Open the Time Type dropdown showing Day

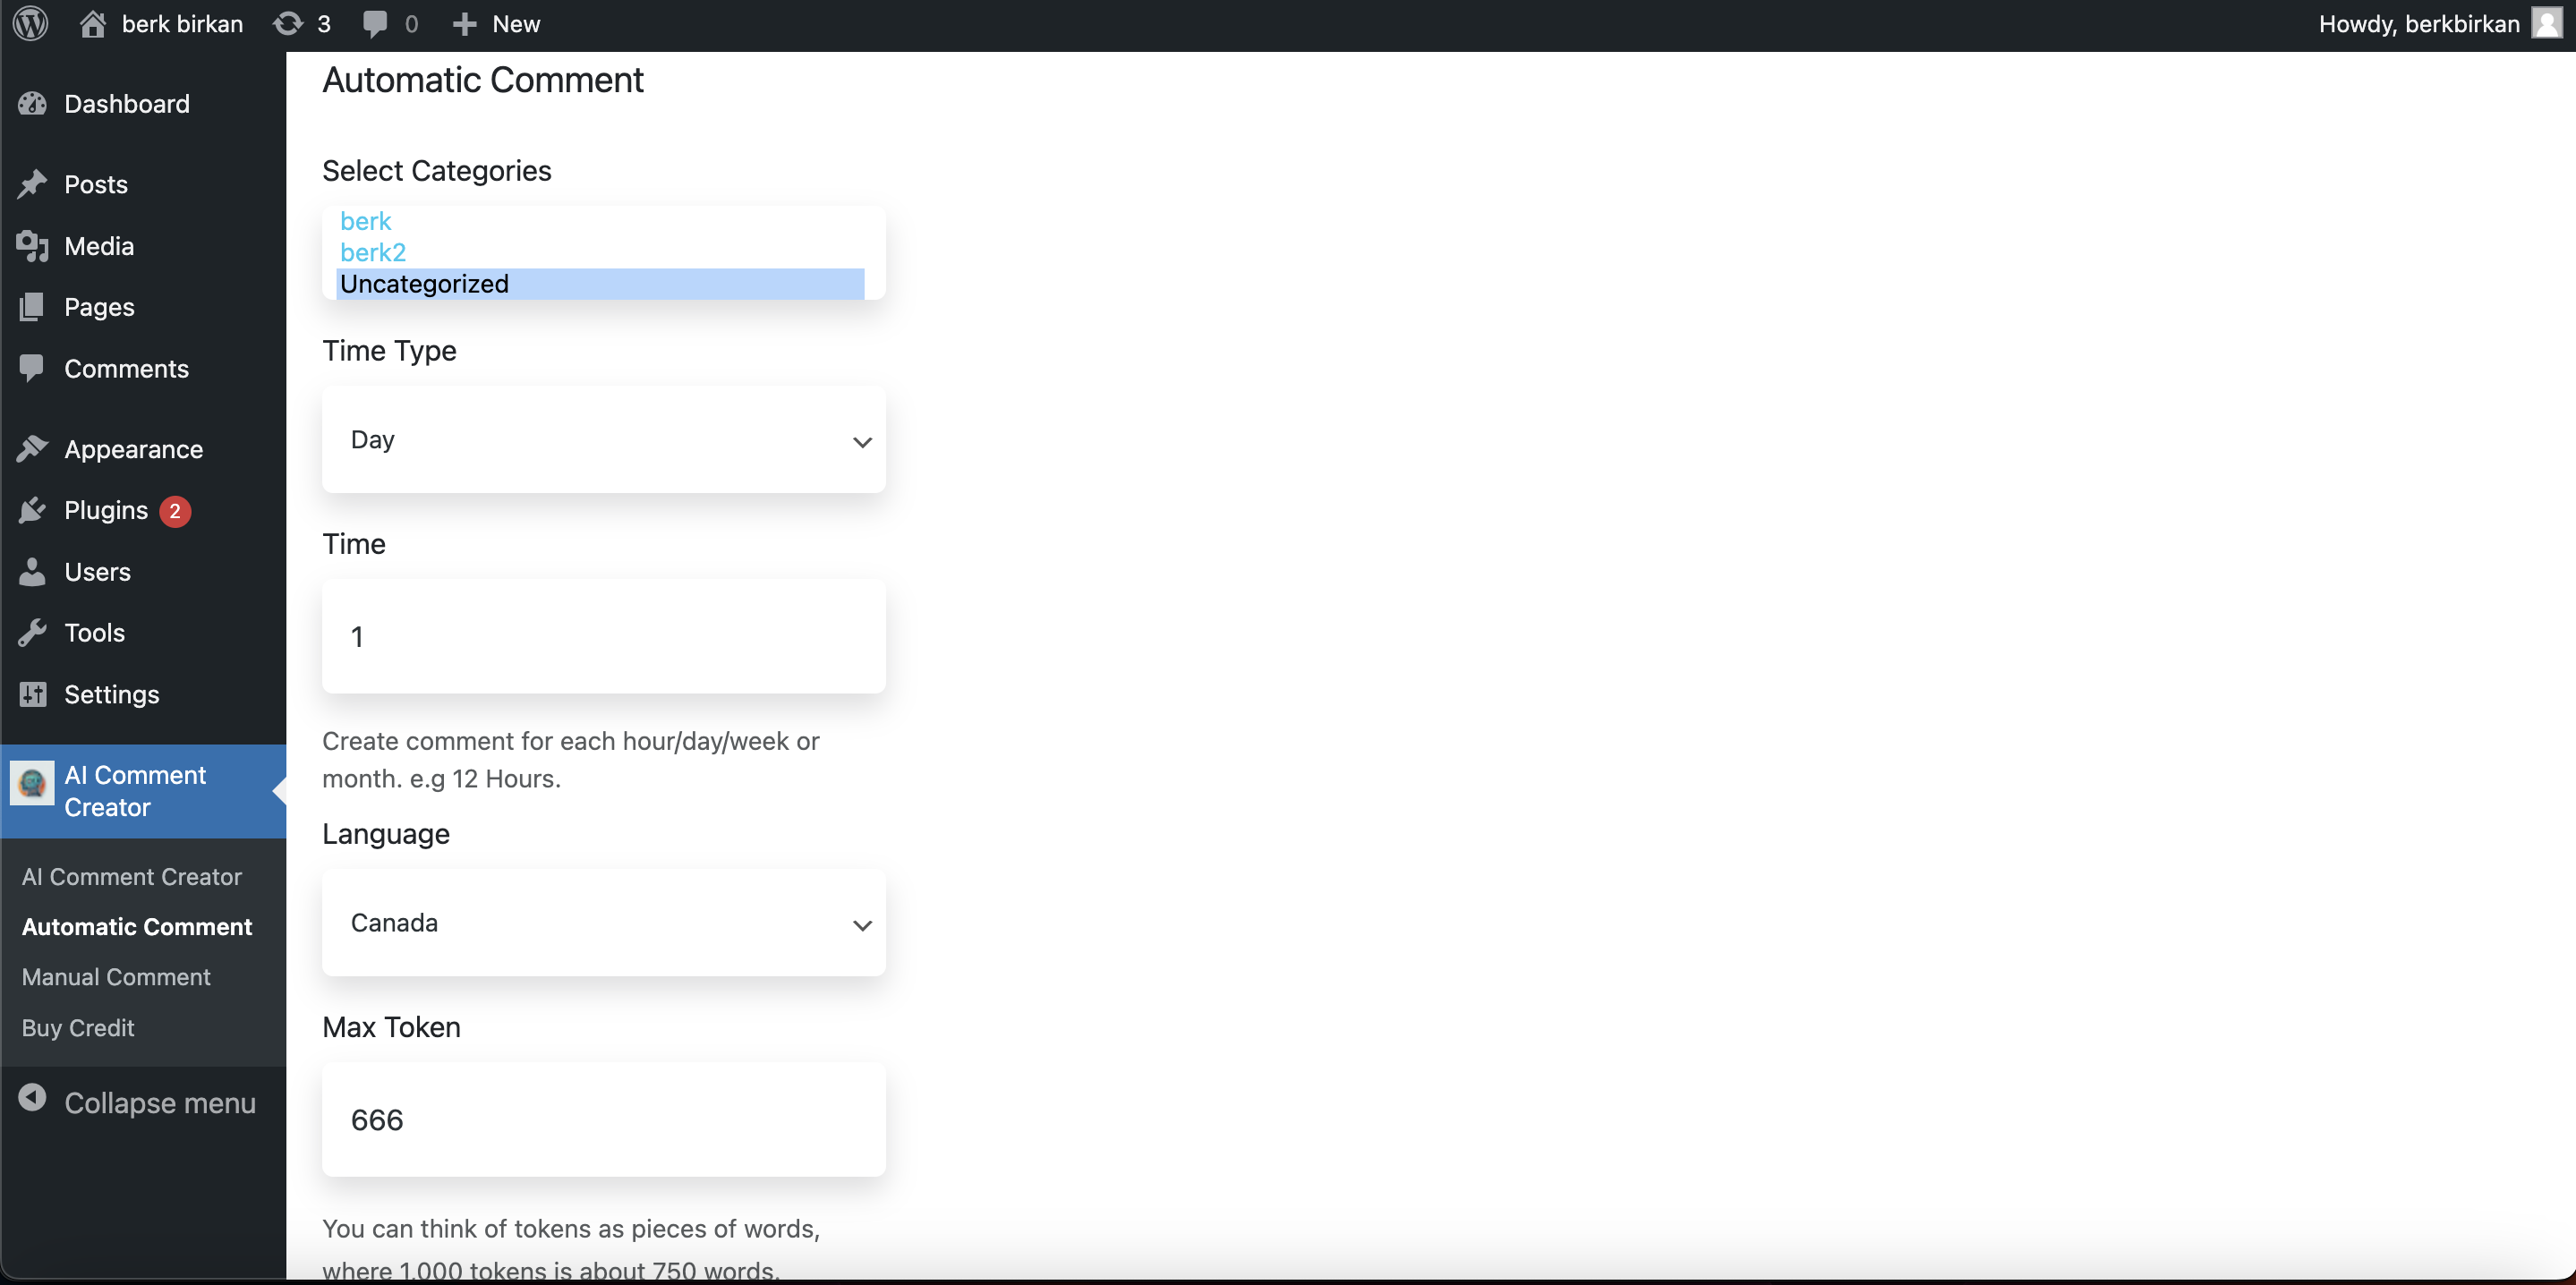click(603, 440)
